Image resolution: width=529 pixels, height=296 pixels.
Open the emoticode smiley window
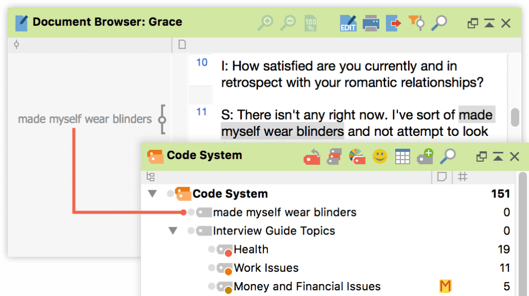point(380,157)
